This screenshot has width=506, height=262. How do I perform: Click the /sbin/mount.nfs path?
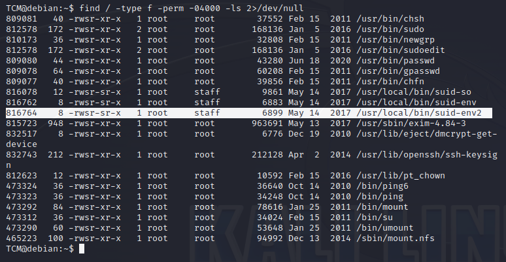click(396, 238)
